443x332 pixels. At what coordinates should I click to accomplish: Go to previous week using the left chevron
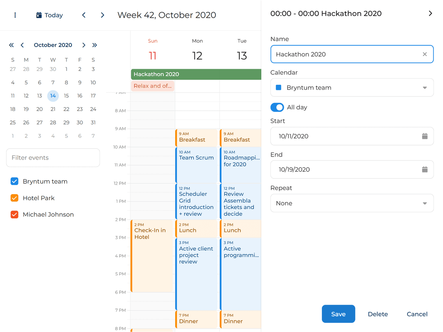coord(83,15)
